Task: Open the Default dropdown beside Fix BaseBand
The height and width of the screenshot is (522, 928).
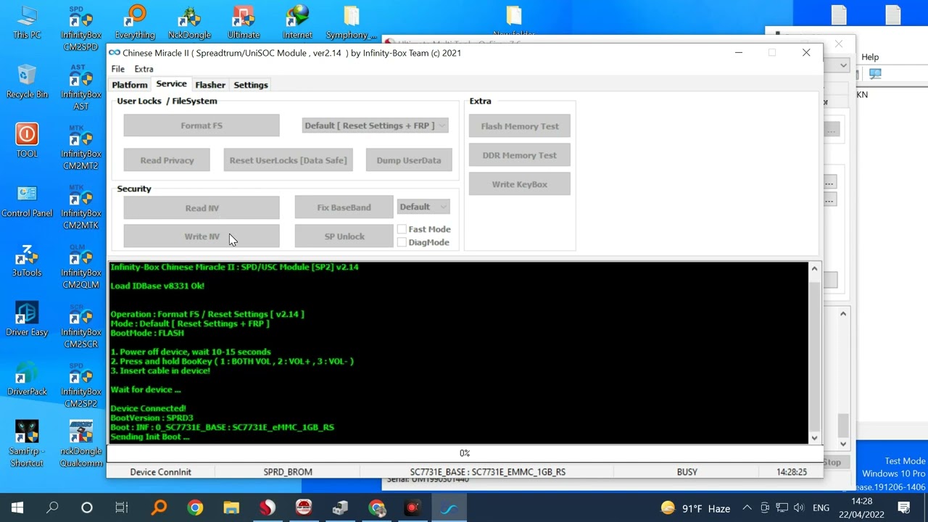Action: 423,207
